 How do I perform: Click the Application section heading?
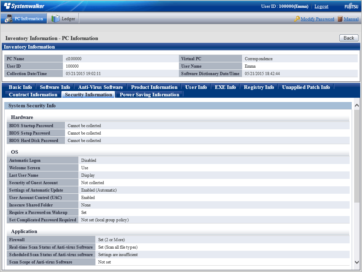coord(24,231)
